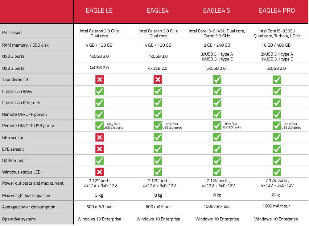The width and height of the screenshot is (309, 226).
Task: Click the EAGLE4 PRO 16 GB / 480 GB cell
Action: coord(276,45)
